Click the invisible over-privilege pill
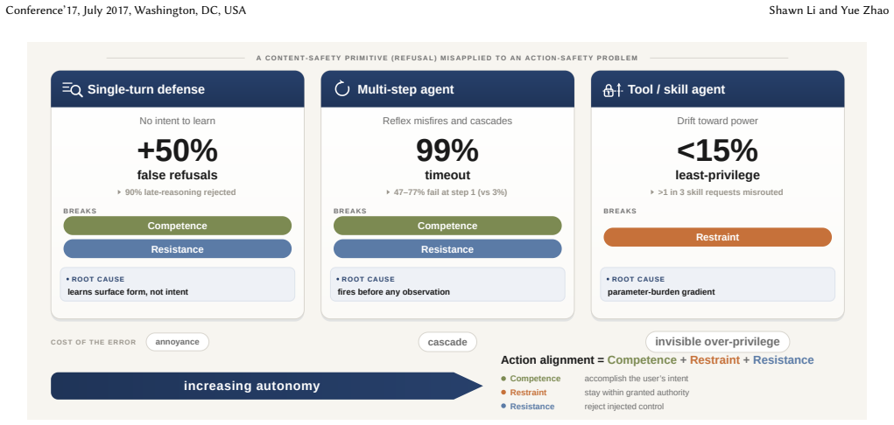The image size is (894, 425). [x=717, y=342]
